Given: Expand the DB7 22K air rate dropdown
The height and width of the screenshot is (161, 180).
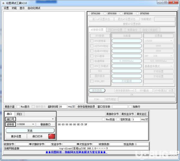Looking at the screenshot, I should [158, 56].
